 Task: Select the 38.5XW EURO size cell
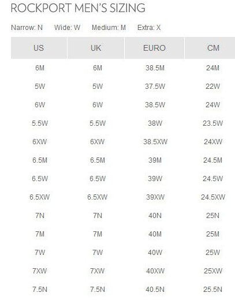click(x=155, y=141)
